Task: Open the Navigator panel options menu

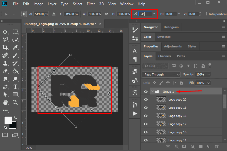Action: click(224, 27)
